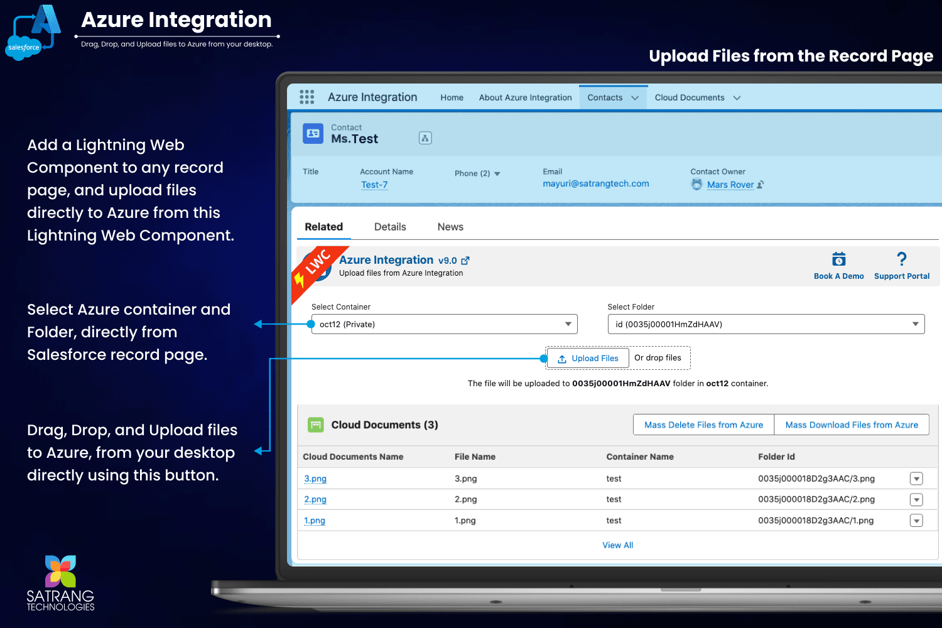Click the Mars Rover owner avatar
This screenshot has height=628, width=942.
tap(696, 184)
